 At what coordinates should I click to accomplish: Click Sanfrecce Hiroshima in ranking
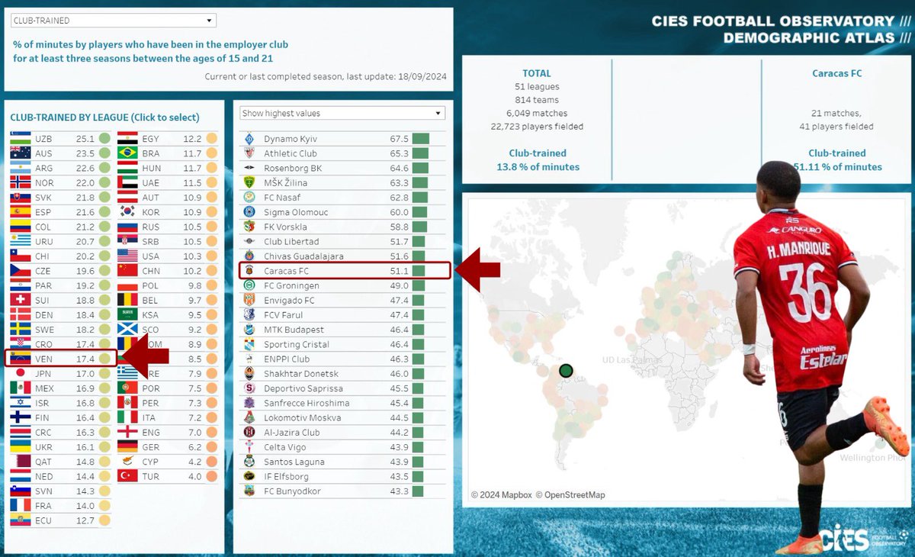pyautogui.click(x=342, y=403)
